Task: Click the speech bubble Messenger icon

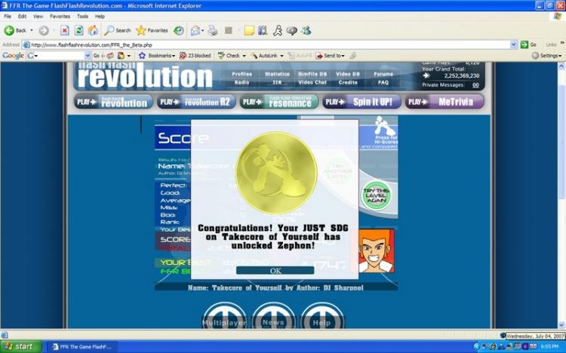Action: (291, 31)
